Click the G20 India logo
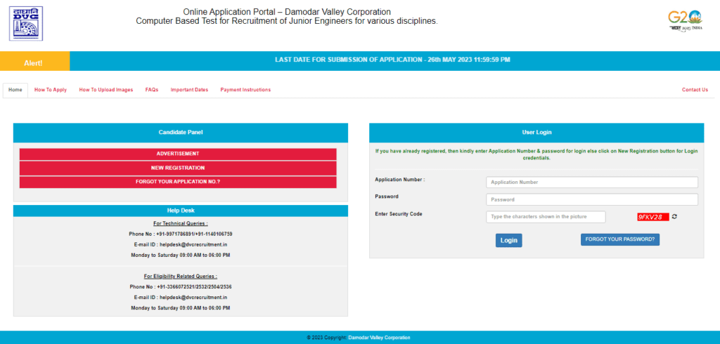This screenshot has width=720, height=344. point(685,20)
